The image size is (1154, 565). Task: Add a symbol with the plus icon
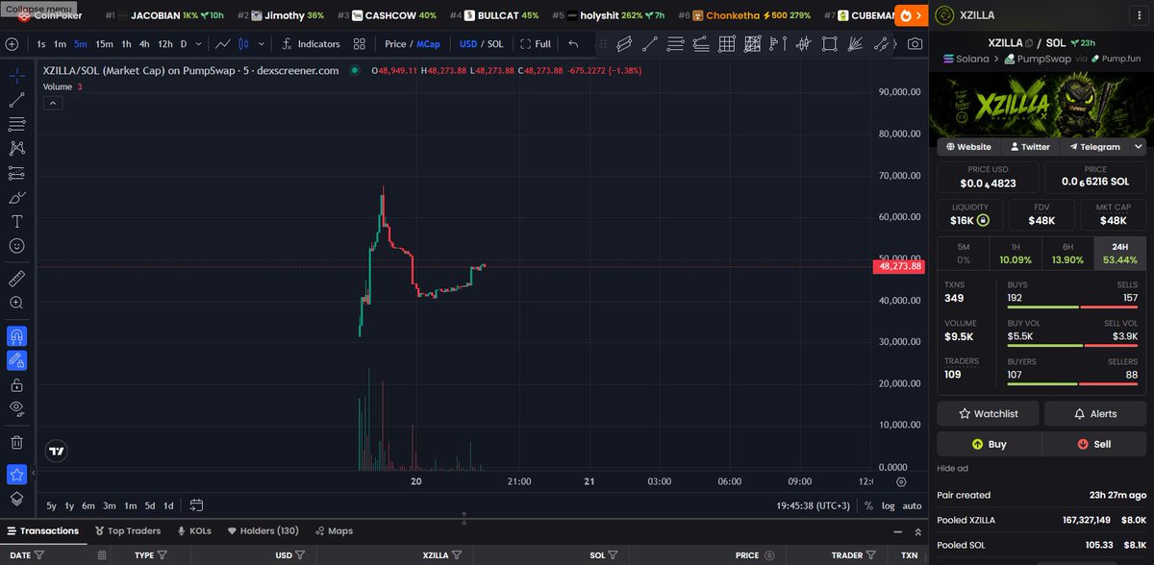click(12, 44)
